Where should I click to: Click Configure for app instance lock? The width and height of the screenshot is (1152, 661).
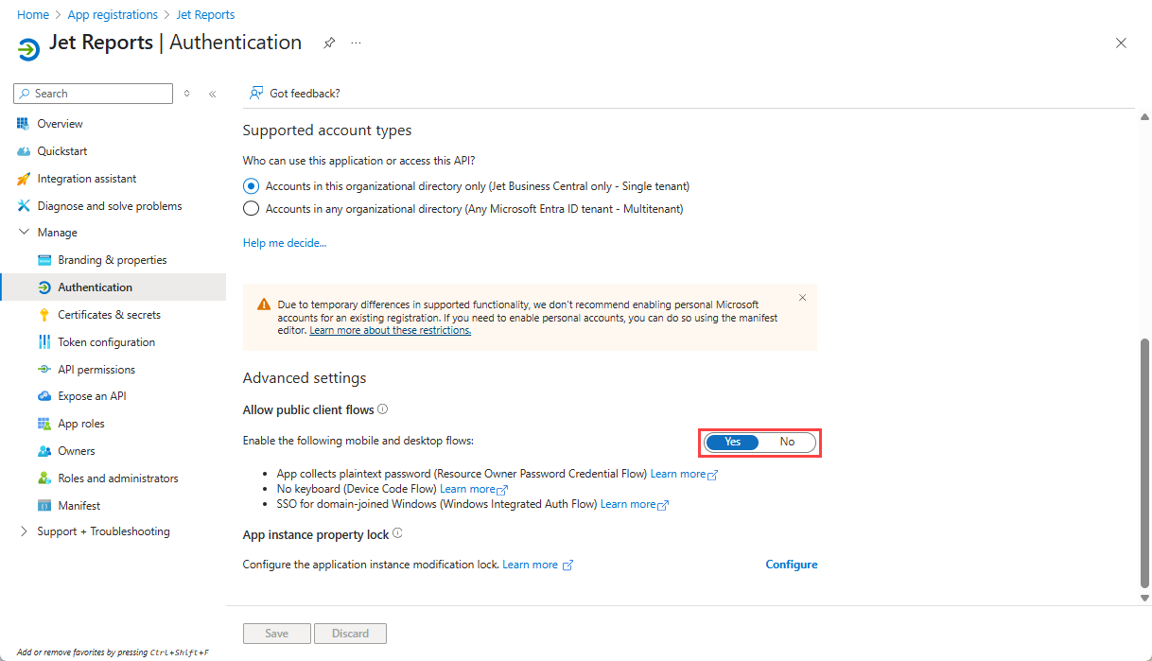(792, 565)
